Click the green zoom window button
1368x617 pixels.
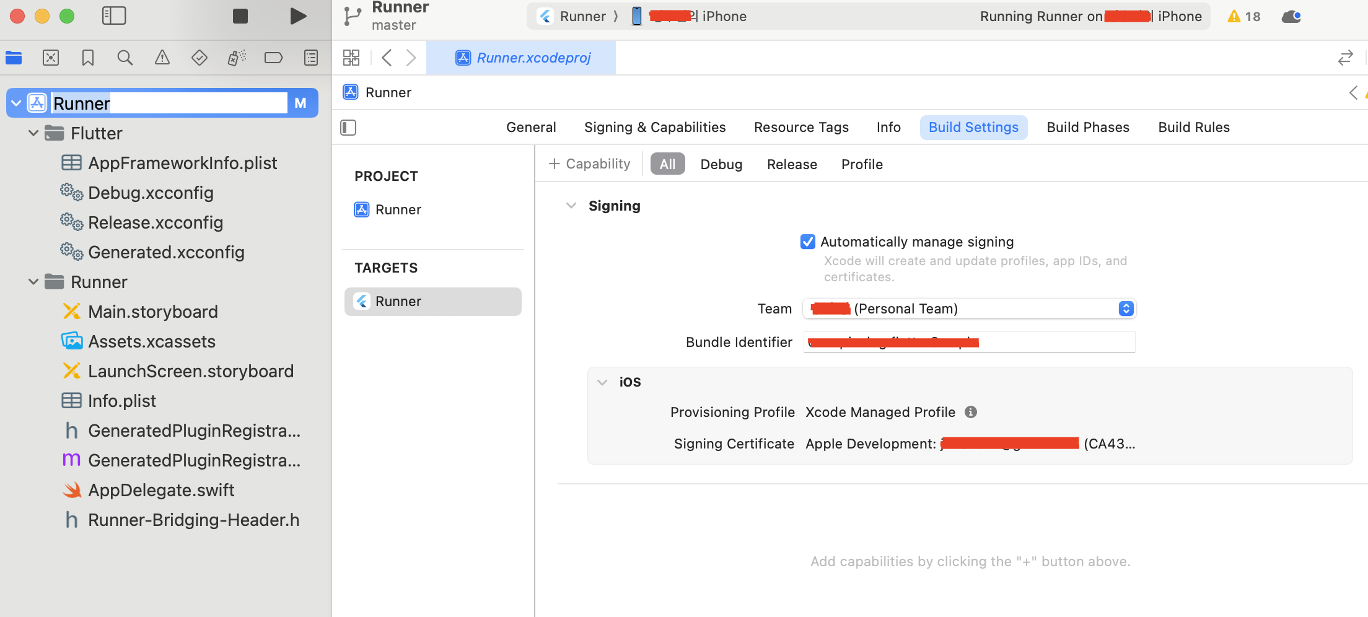pos(67,16)
